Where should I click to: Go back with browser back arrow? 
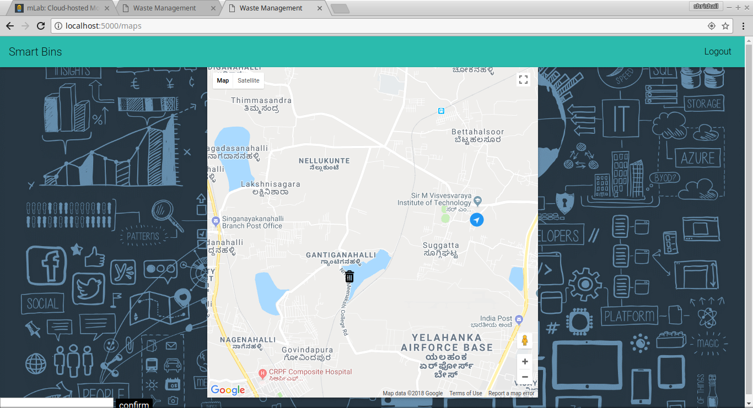[10, 26]
